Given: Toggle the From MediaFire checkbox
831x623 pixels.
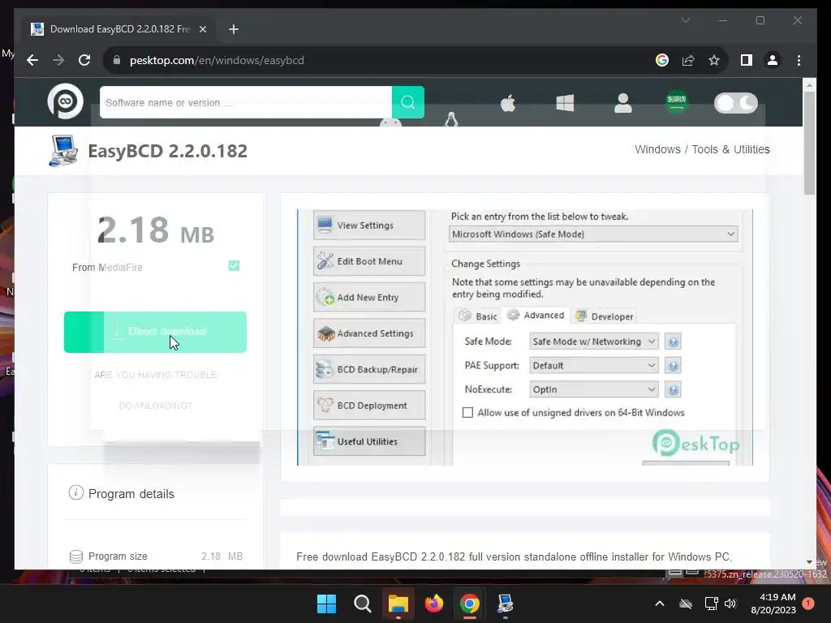Looking at the screenshot, I should coord(234,265).
